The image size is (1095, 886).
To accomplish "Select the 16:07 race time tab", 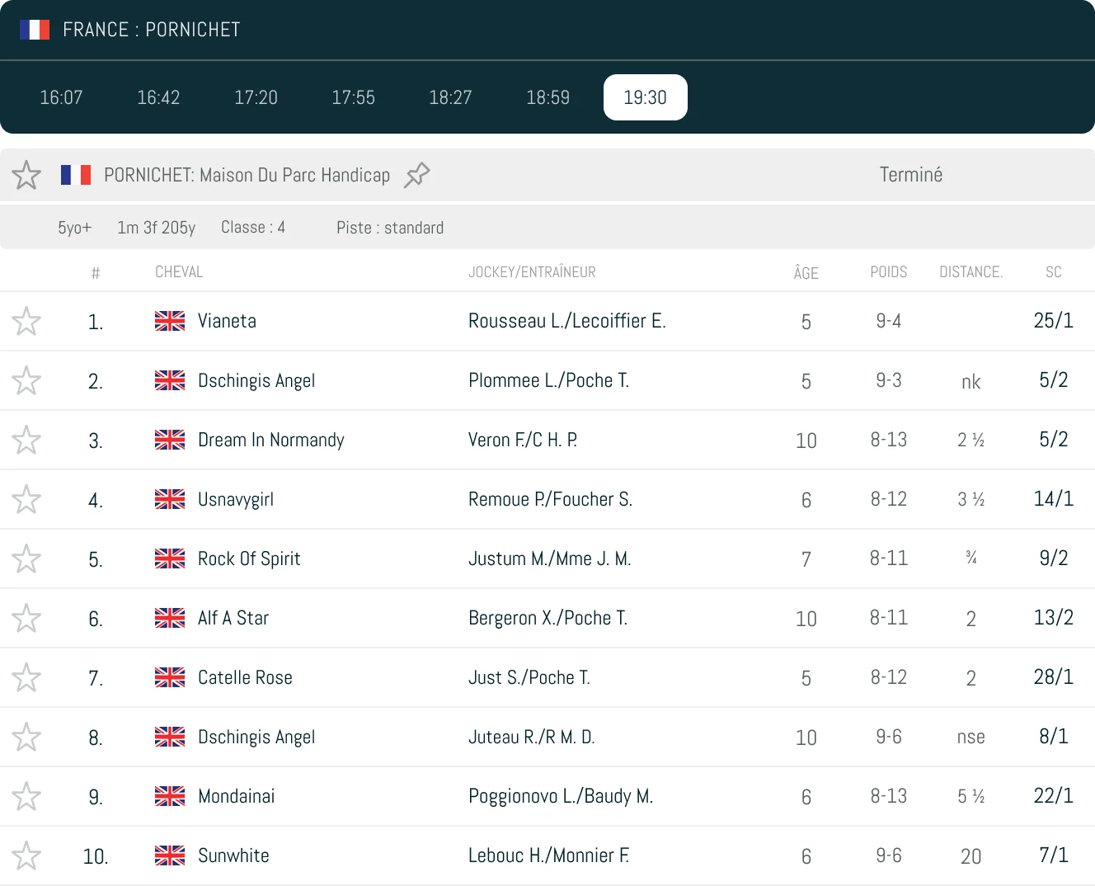I will point(61,97).
